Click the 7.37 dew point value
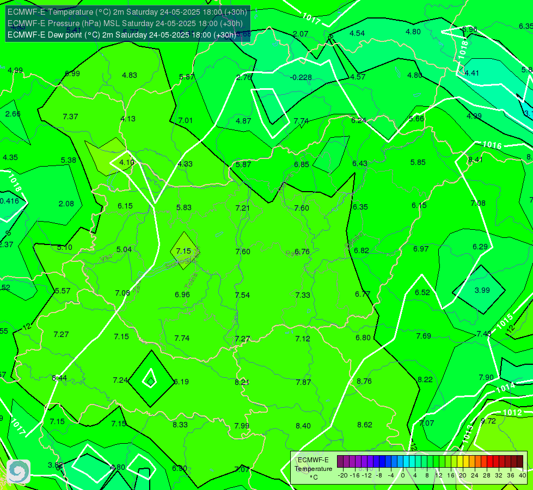The height and width of the screenshot is (490, 533). 70,117
